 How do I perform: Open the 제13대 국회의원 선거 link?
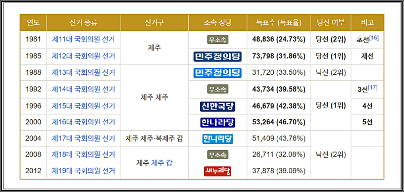pyautogui.click(x=83, y=72)
